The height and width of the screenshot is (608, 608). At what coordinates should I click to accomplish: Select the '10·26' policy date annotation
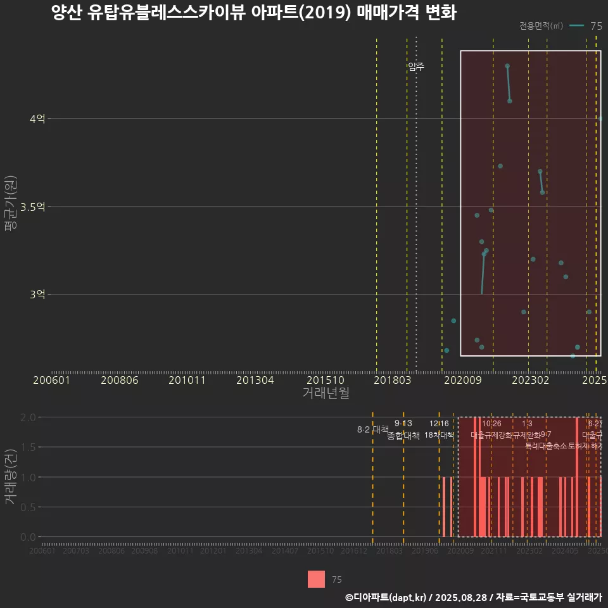pos(491,424)
